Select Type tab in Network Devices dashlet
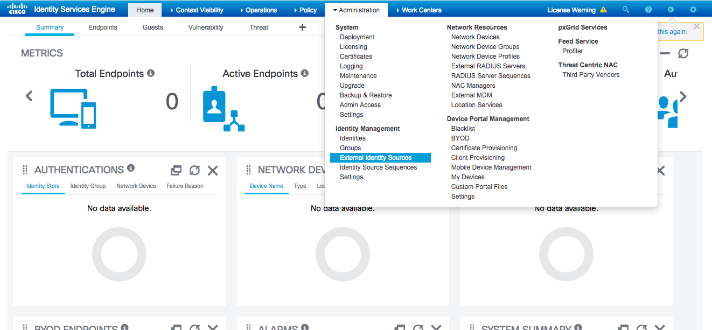The image size is (712, 330). 300,186
